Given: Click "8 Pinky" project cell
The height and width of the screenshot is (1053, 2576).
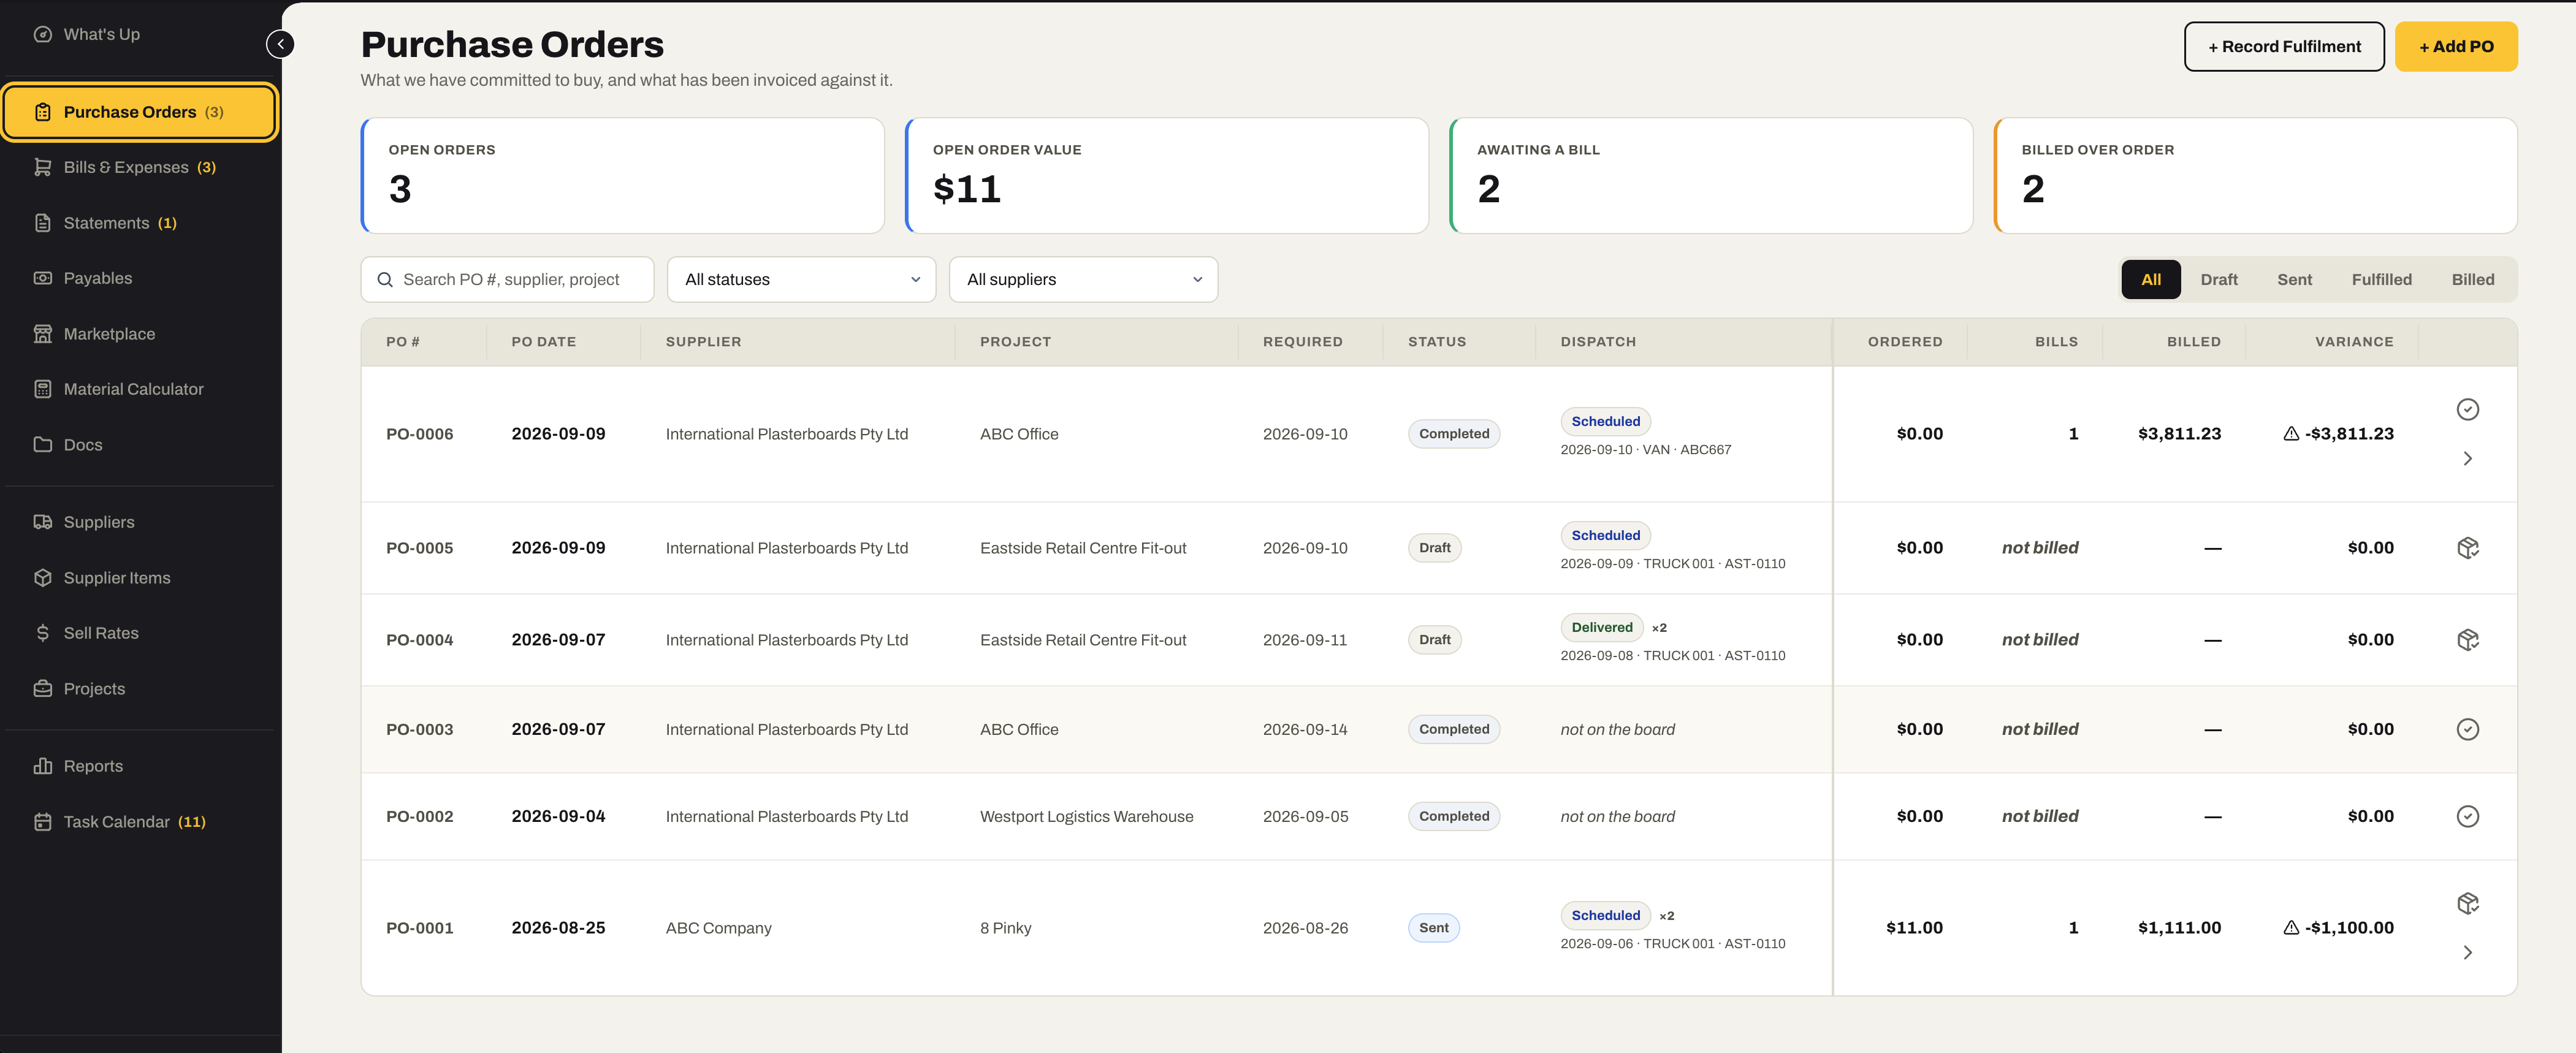Looking at the screenshot, I should [1005, 928].
